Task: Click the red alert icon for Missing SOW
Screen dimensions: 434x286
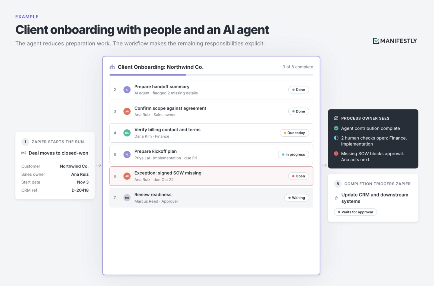Action: tap(336, 153)
